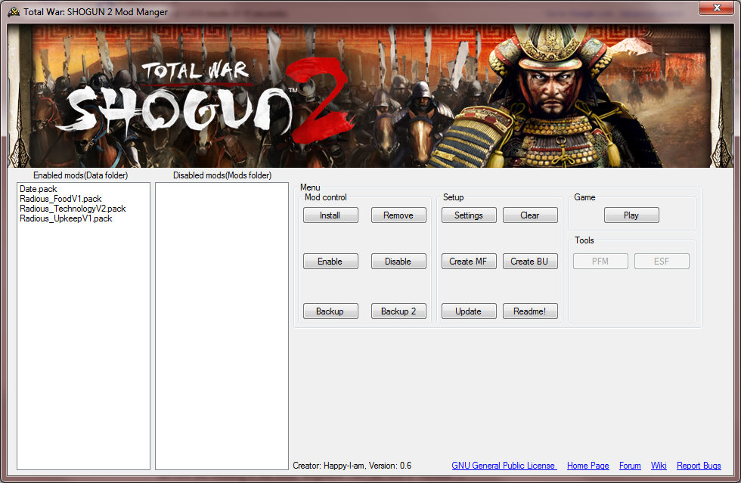Image resolution: width=741 pixels, height=483 pixels.
Task: Click the ESF tool button
Action: click(662, 262)
